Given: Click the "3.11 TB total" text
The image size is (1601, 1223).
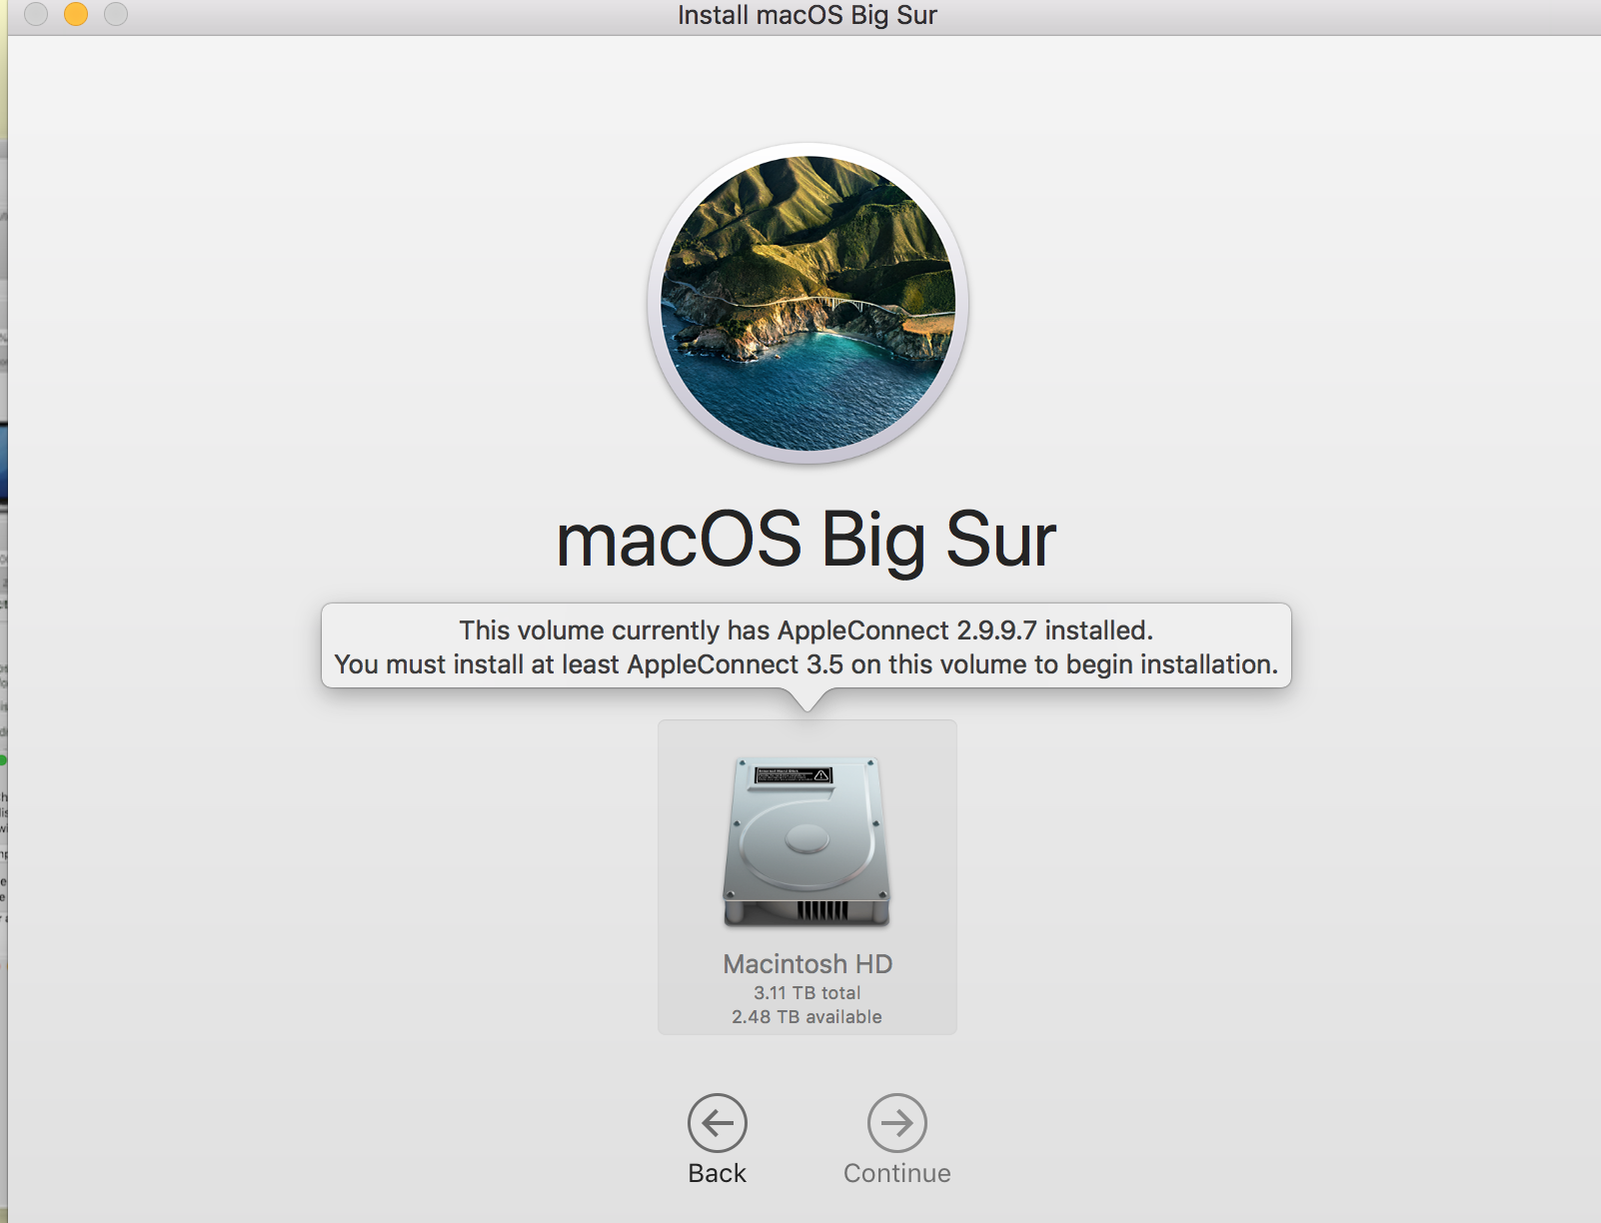Looking at the screenshot, I should 807,993.
